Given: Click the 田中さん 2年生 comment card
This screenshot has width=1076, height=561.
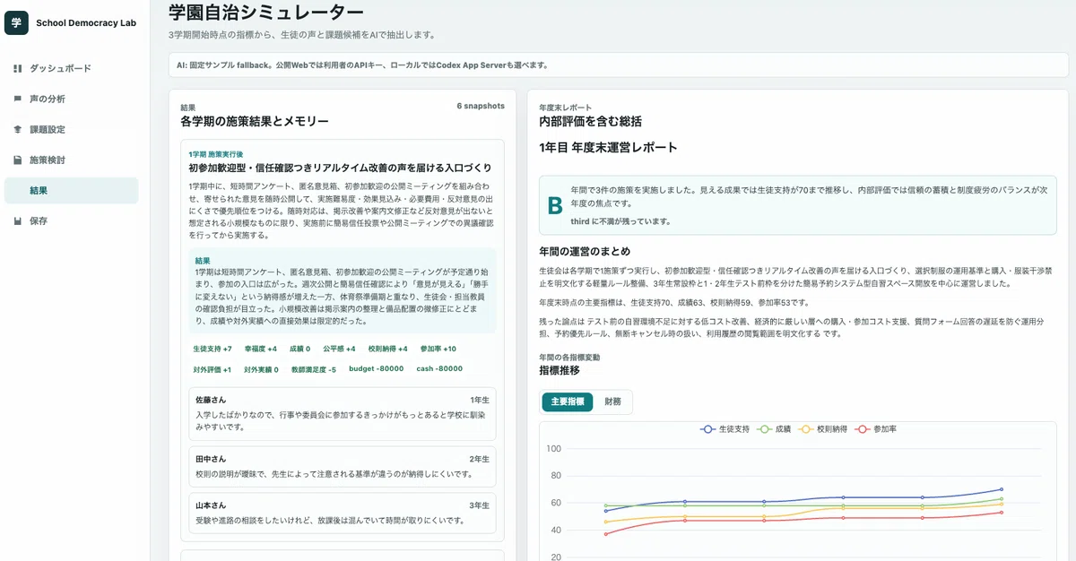Looking at the screenshot, I should pos(343,467).
